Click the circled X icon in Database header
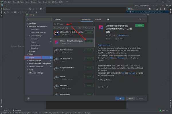This screenshot has height=114, width=172. [x=30, y=9]
